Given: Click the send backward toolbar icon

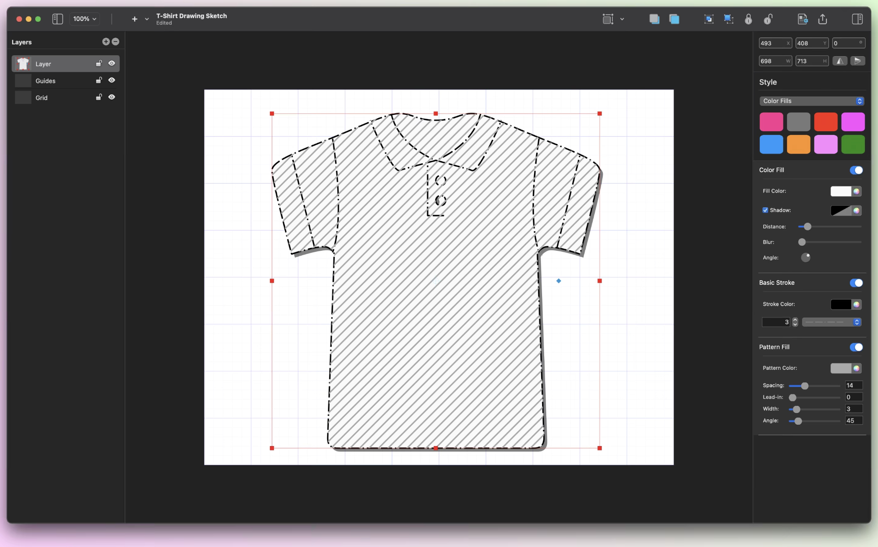Looking at the screenshot, I should tap(654, 19).
